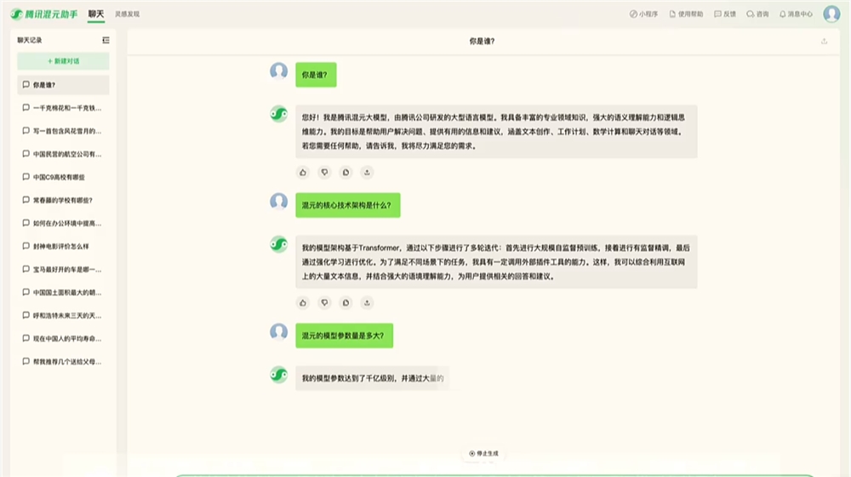The height and width of the screenshot is (477, 851).
Task: Share the Transformer architecture answer
Action: [367, 303]
